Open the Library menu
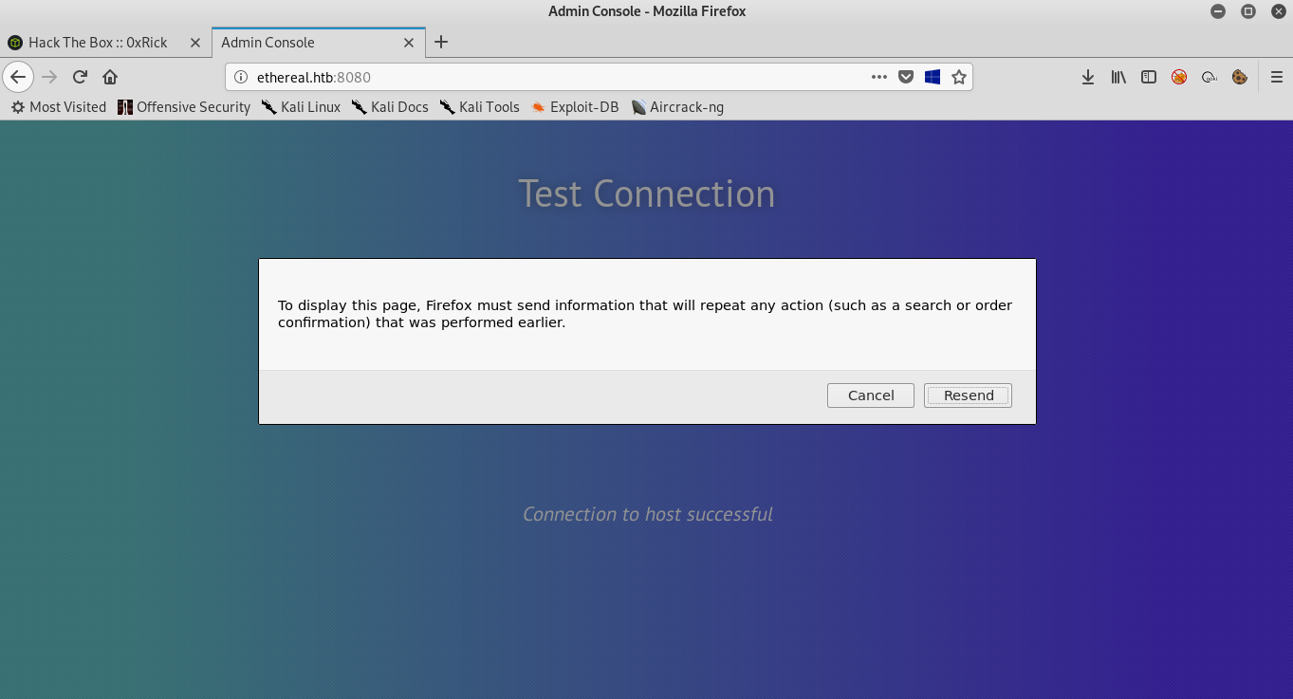 [1118, 77]
